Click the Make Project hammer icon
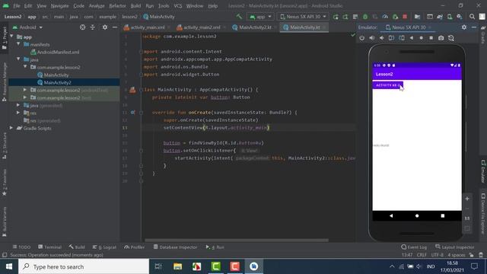Image resolution: width=487 pixels, height=274 pixels. 239,17
